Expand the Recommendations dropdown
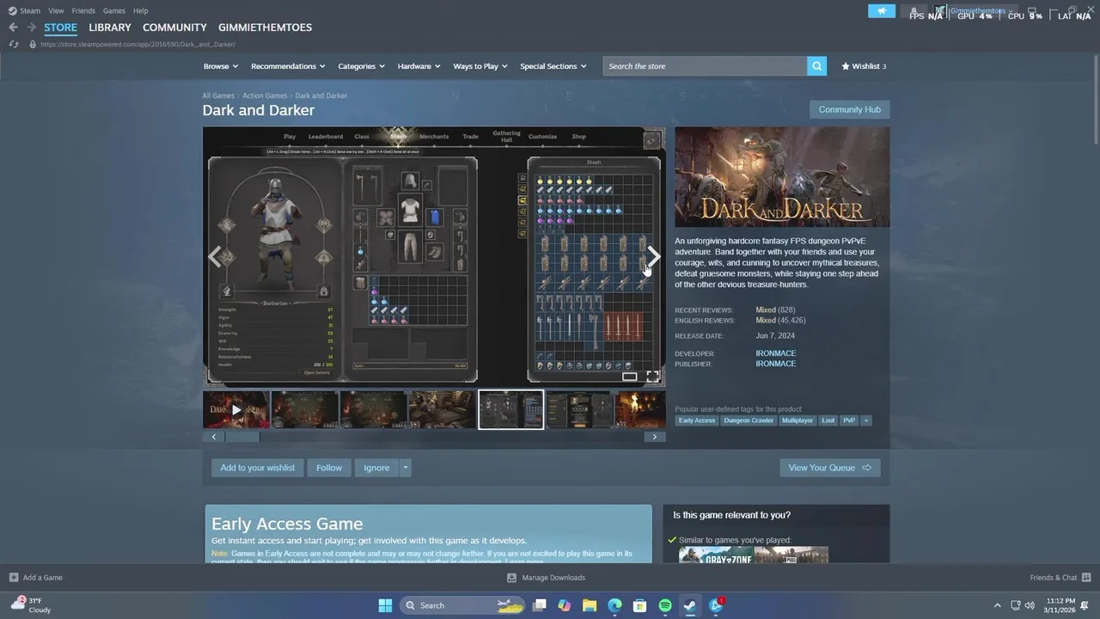 coord(288,66)
